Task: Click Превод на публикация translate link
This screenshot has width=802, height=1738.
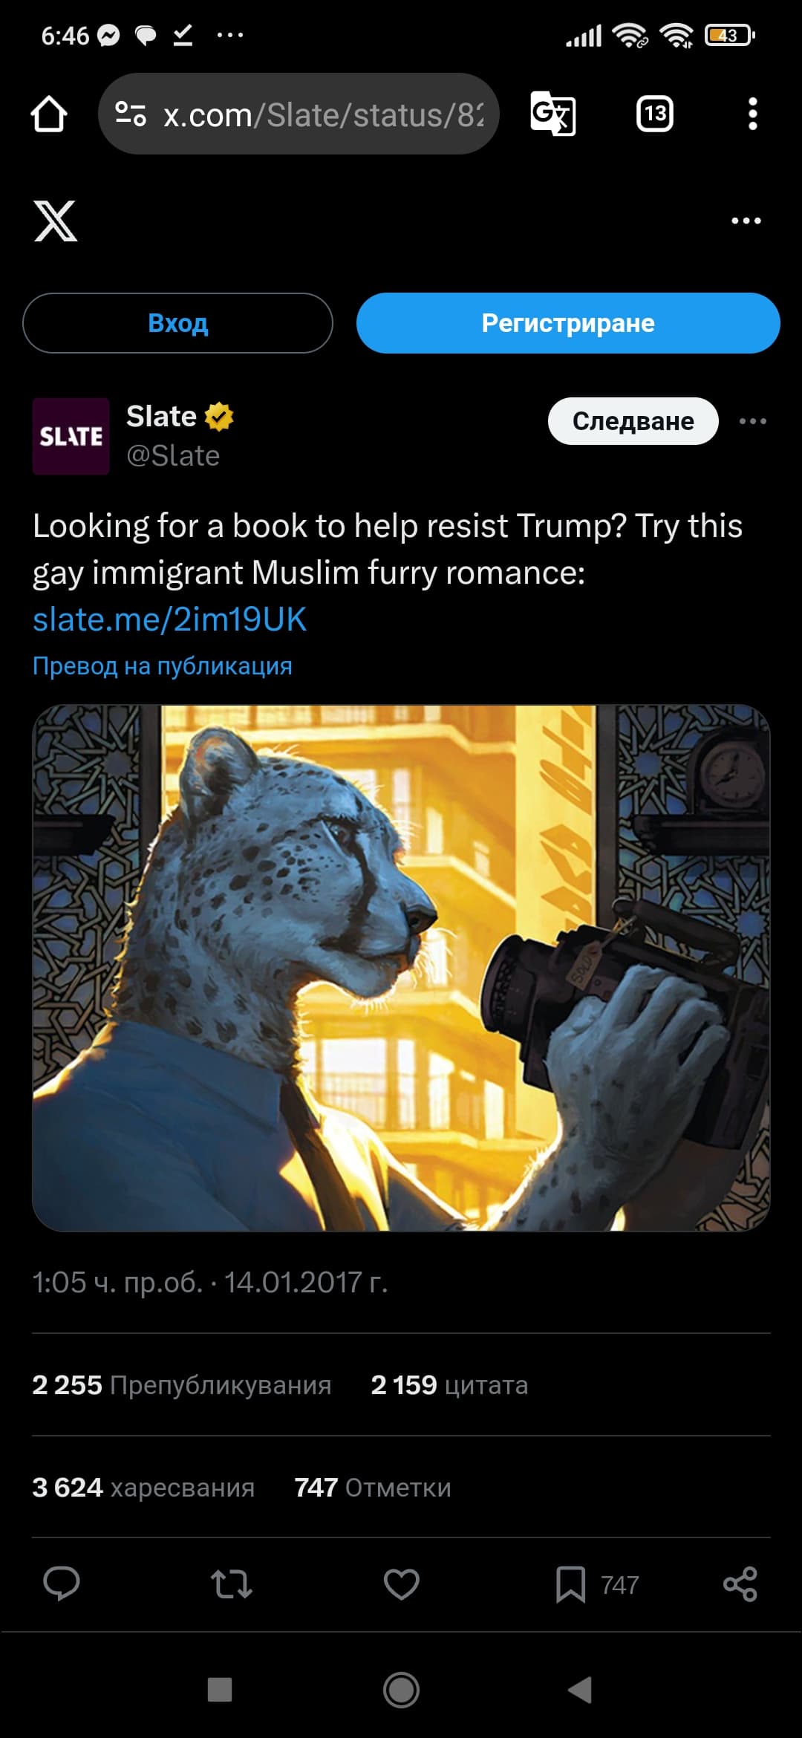Action: coord(163,665)
